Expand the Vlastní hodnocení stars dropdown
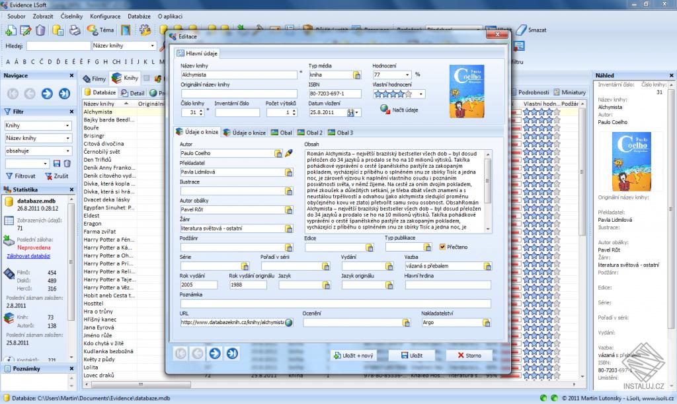The image size is (677, 404). pyautogui.click(x=420, y=94)
